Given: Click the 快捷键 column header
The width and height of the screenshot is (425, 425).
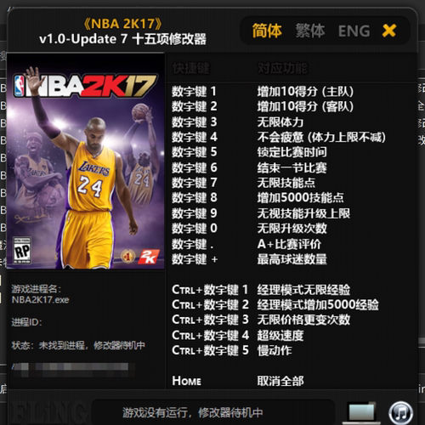Looking at the screenshot, I should 190,68.
